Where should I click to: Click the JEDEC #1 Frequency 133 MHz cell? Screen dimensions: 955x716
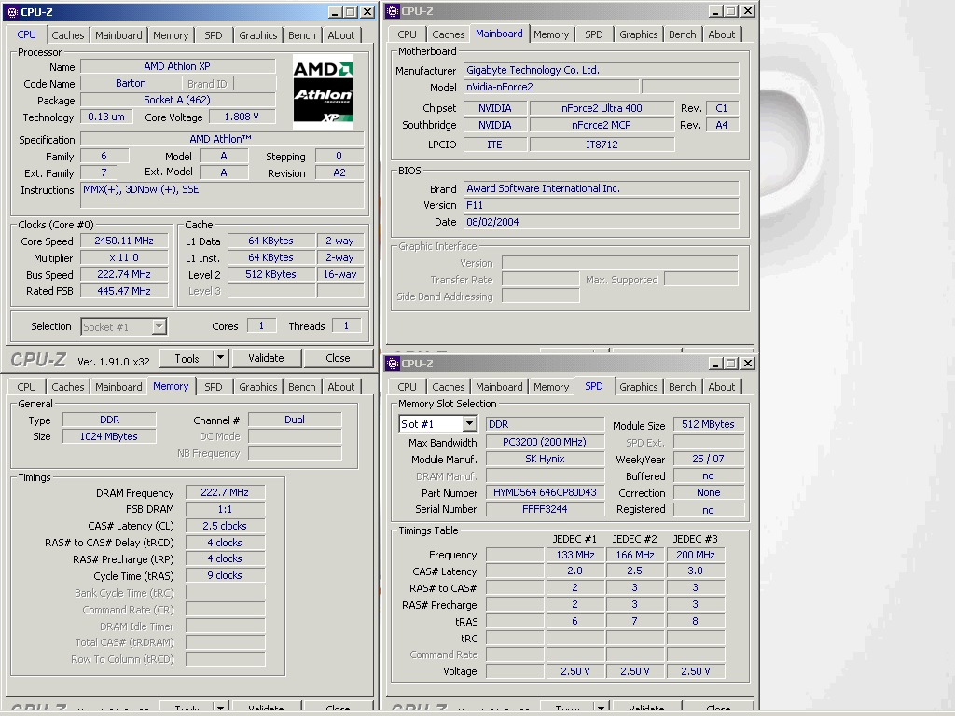574,555
